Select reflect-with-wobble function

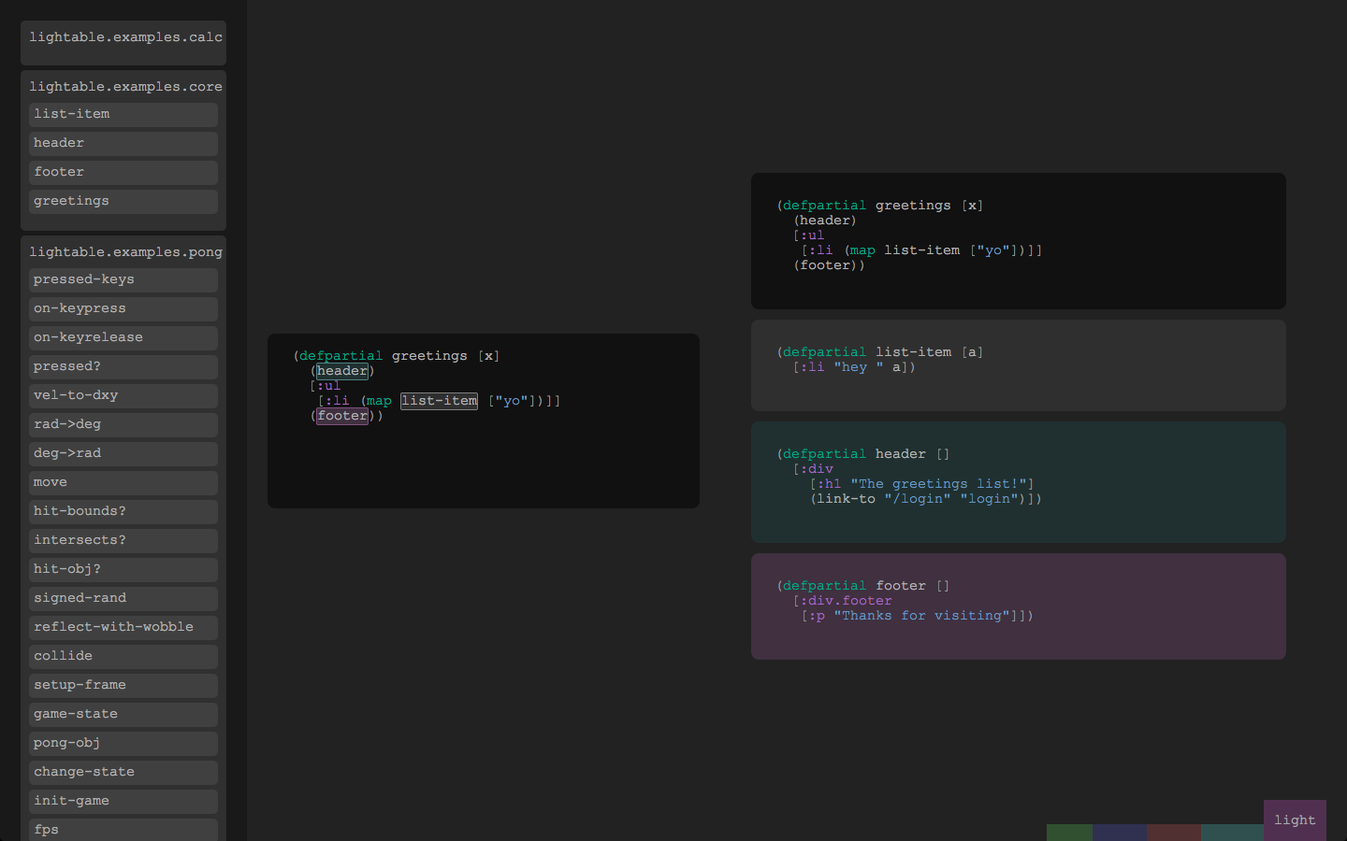(123, 627)
